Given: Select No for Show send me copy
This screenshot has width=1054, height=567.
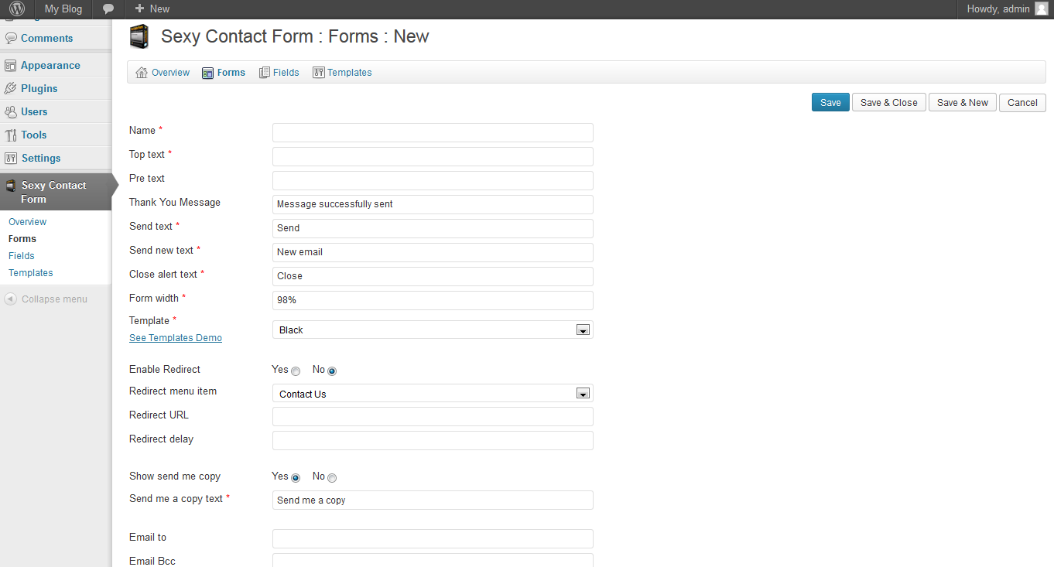Looking at the screenshot, I should pyautogui.click(x=332, y=478).
